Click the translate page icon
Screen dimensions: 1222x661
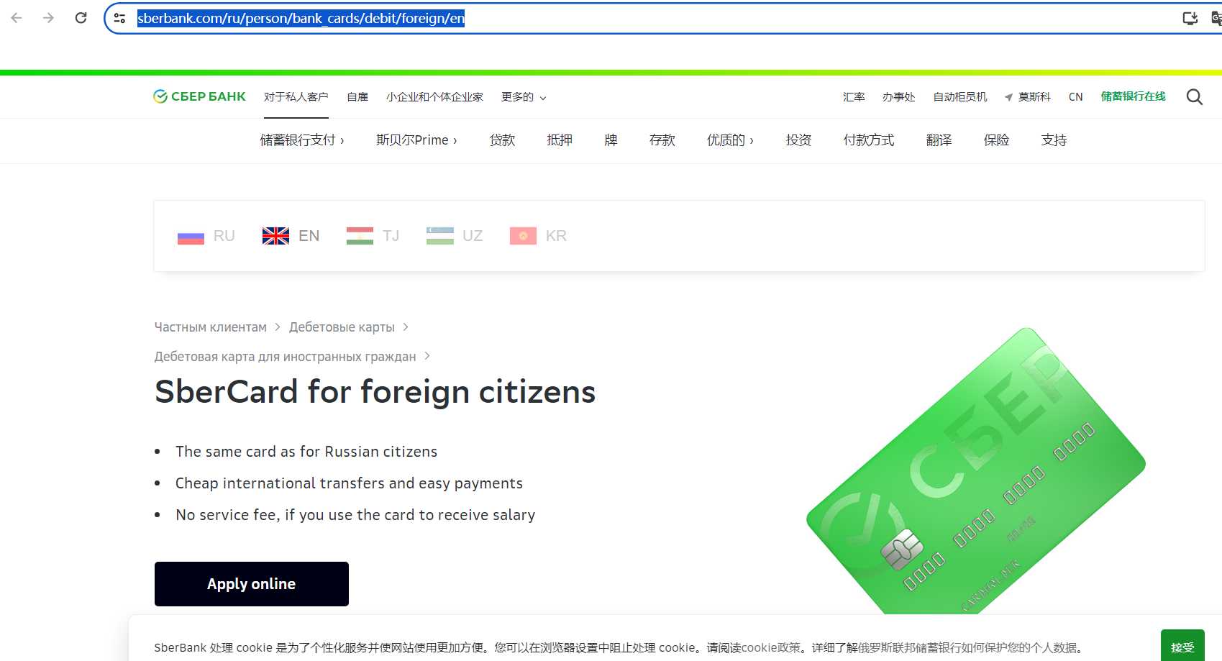(x=1216, y=18)
